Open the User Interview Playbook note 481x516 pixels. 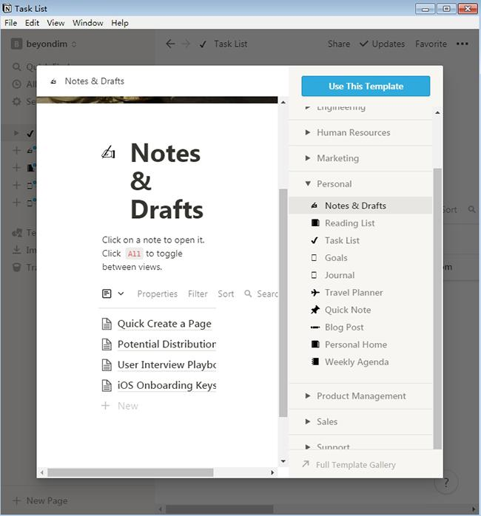(166, 365)
